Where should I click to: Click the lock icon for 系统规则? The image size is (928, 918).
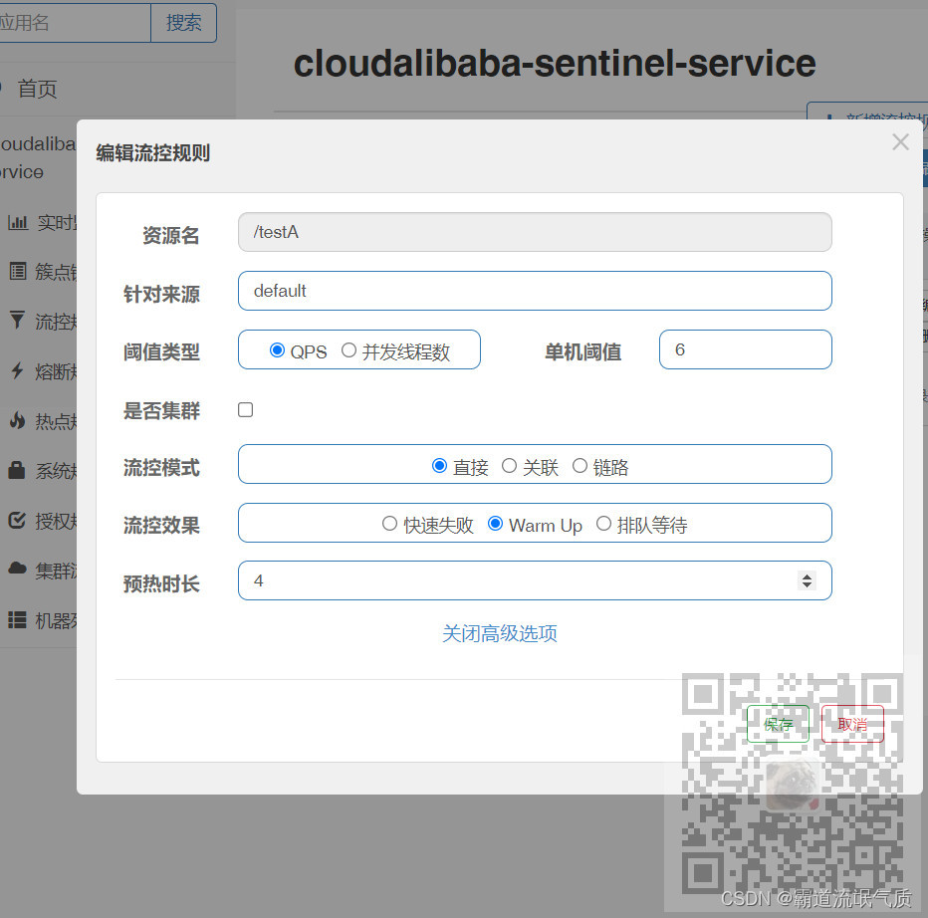(17, 470)
